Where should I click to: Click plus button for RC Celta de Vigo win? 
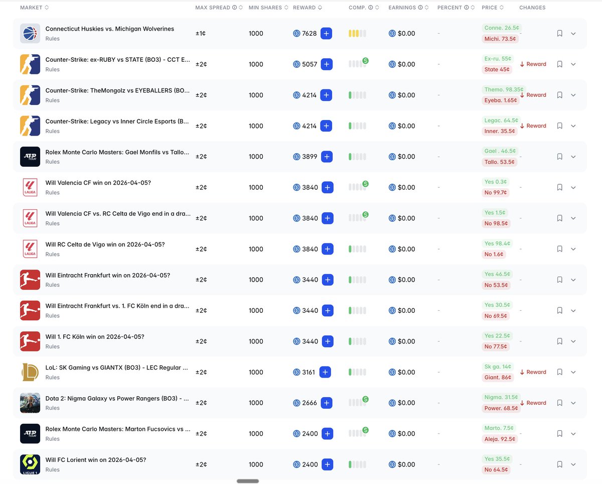tap(327, 249)
